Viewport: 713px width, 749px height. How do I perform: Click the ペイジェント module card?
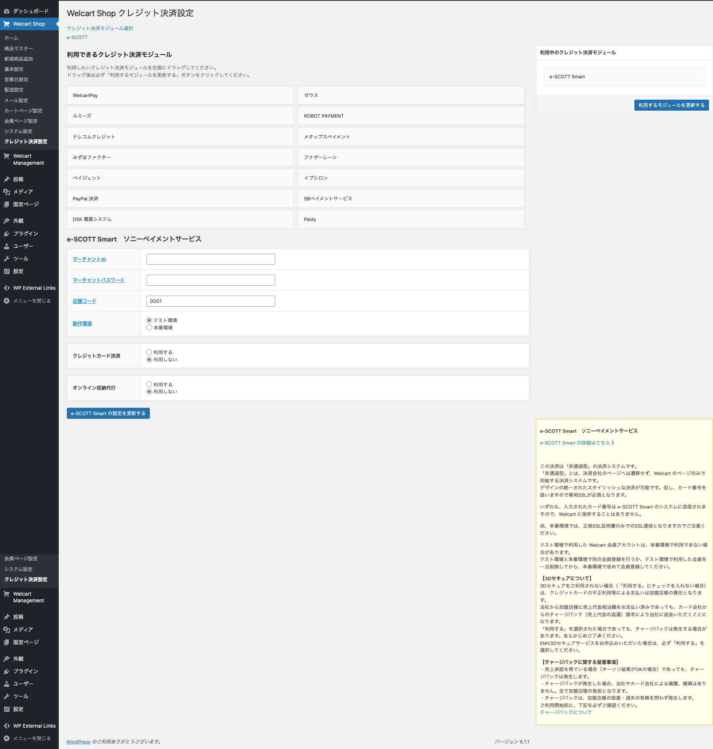180,178
